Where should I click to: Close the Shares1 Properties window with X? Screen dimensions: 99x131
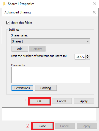95,4
